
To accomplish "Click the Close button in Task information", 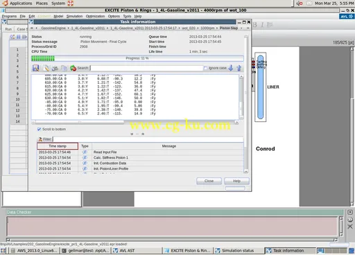I will pyautogui.click(x=209, y=181).
